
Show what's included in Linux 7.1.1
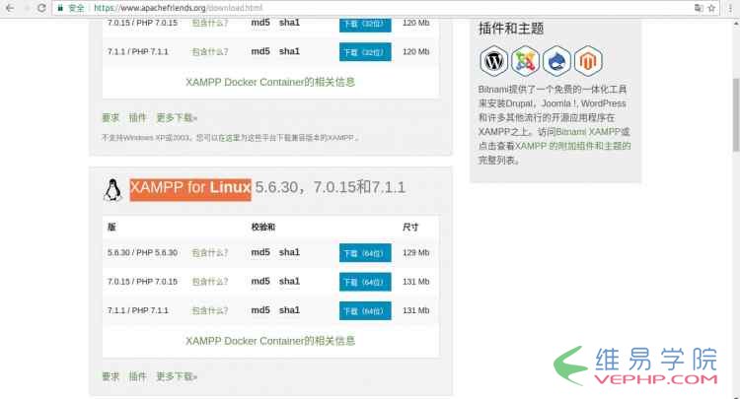[210, 310]
